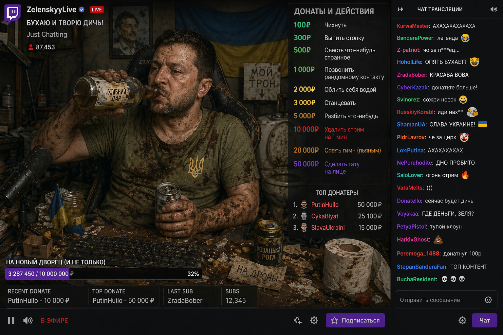
Task: Open player settings gear icon
Action: [314, 321]
